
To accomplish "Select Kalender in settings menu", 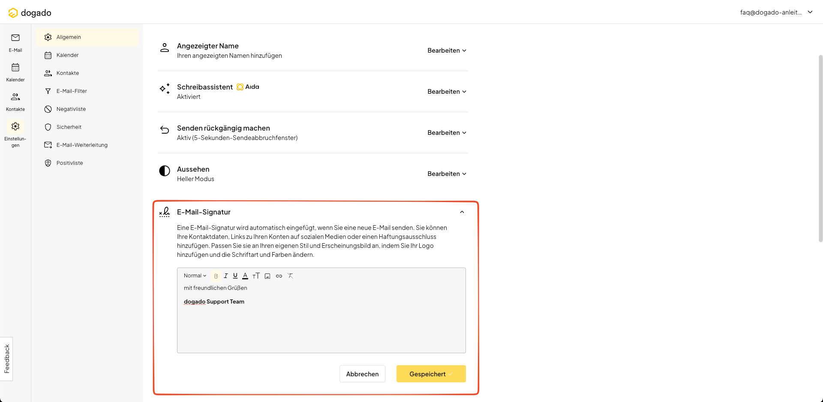I will click(x=87, y=55).
